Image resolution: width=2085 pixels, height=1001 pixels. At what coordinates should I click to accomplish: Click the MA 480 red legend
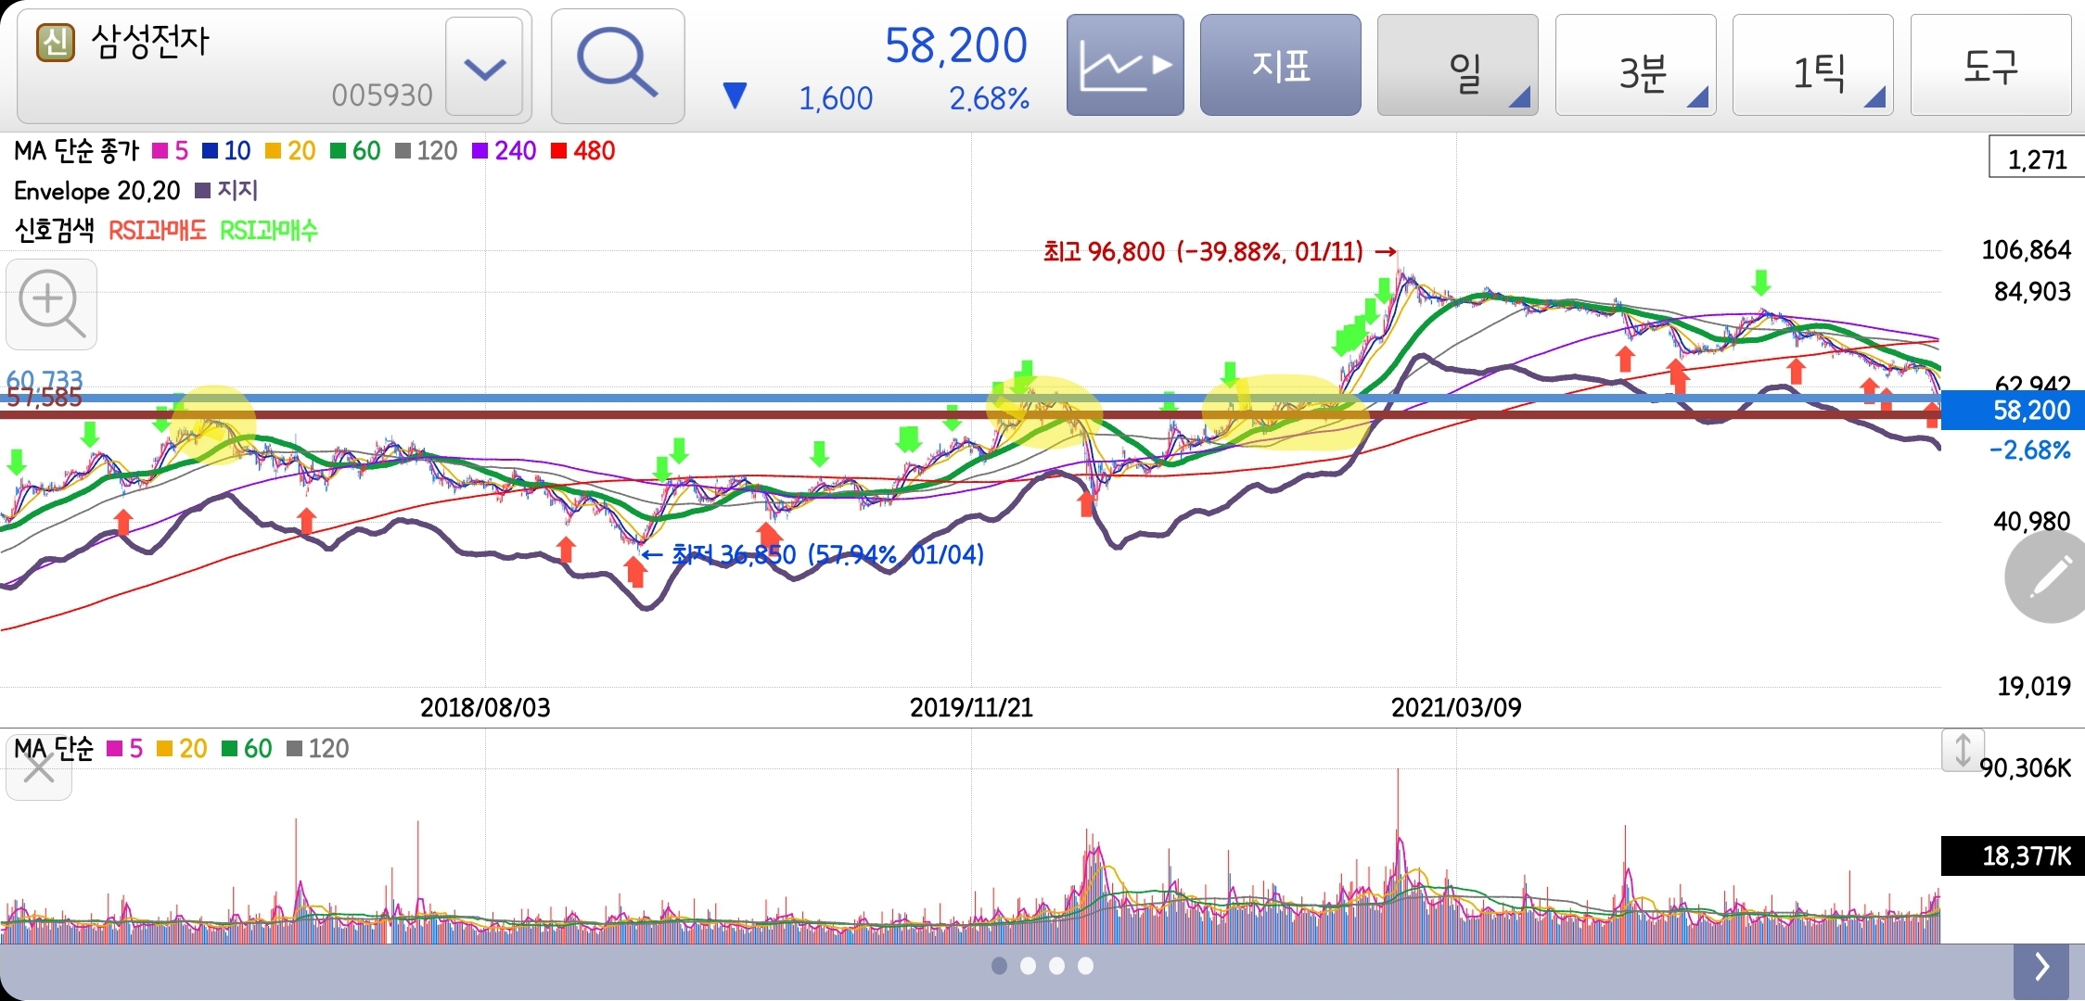click(583, 151)
